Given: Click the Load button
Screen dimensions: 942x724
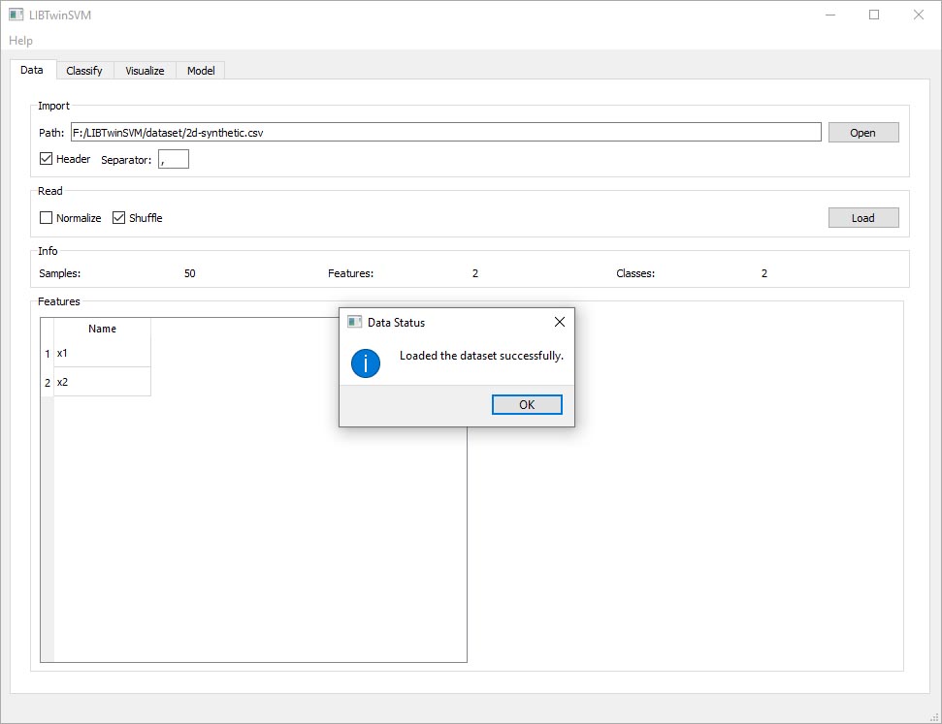Looking at the screenshot, I should 863,218.
